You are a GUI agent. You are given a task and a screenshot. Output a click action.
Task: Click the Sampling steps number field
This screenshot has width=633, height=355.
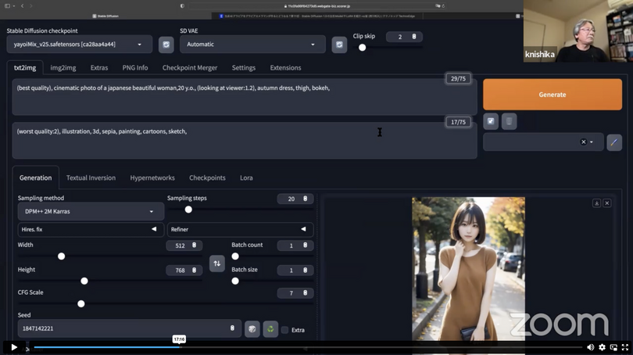point(295,199)
